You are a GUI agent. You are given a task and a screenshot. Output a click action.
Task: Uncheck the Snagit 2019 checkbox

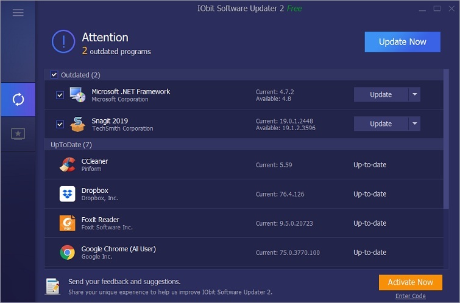(x=60, y=124)
